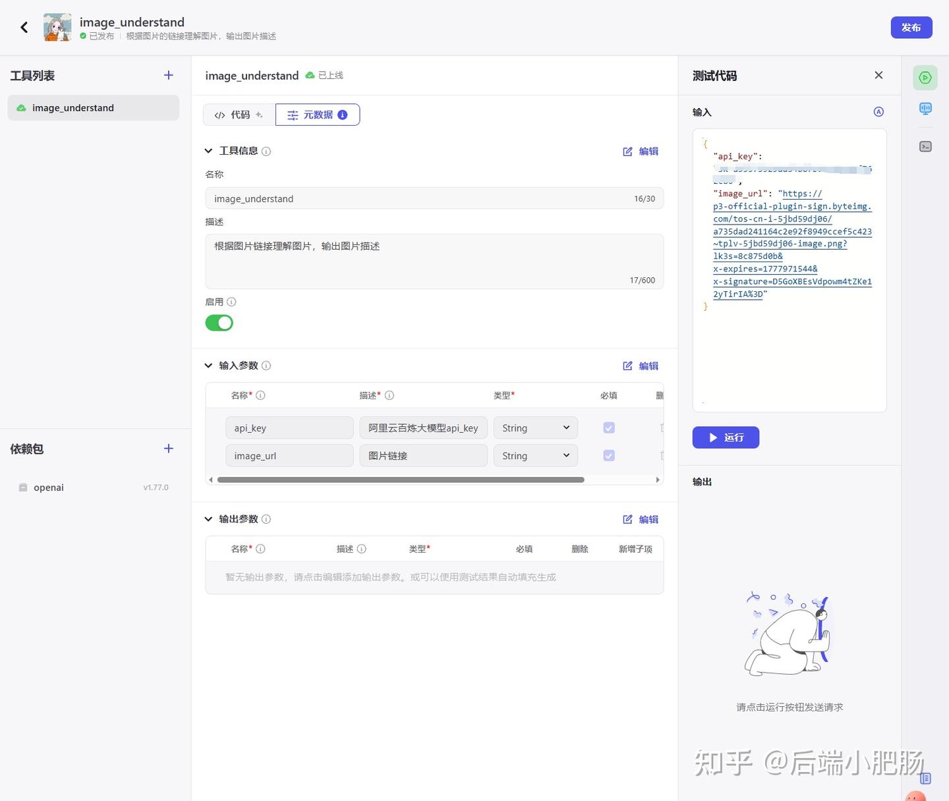Click the 已上线 online status label
The image size is (949, 801).
click(x=324, y=75)
